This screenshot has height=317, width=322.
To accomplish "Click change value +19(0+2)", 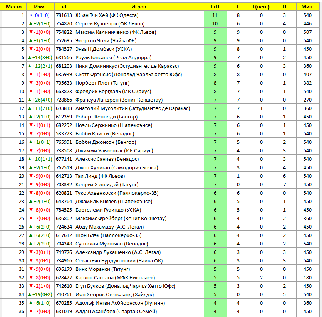I will (40, 294).
